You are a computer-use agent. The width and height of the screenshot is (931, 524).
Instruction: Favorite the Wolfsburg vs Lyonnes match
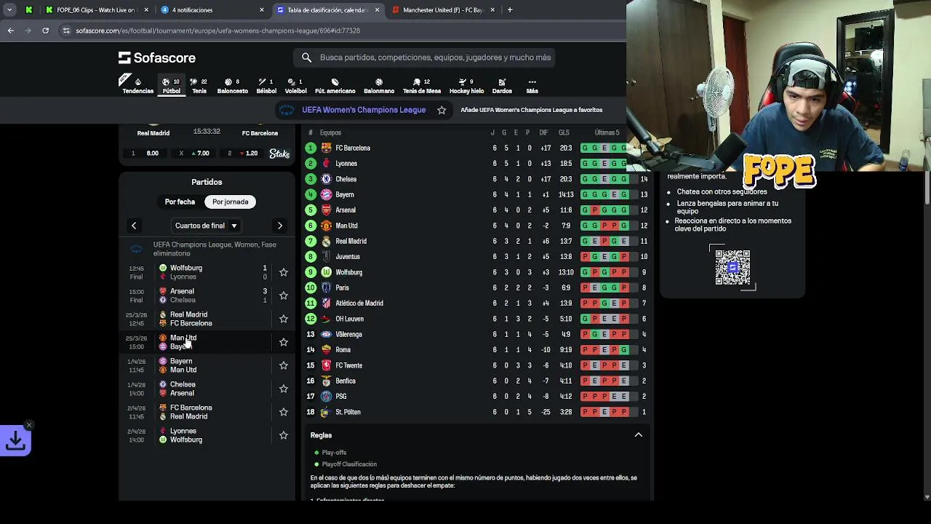[284, 272]
